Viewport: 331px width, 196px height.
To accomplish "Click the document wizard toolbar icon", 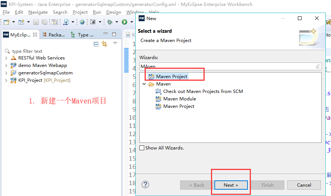I will coord(66,22).
